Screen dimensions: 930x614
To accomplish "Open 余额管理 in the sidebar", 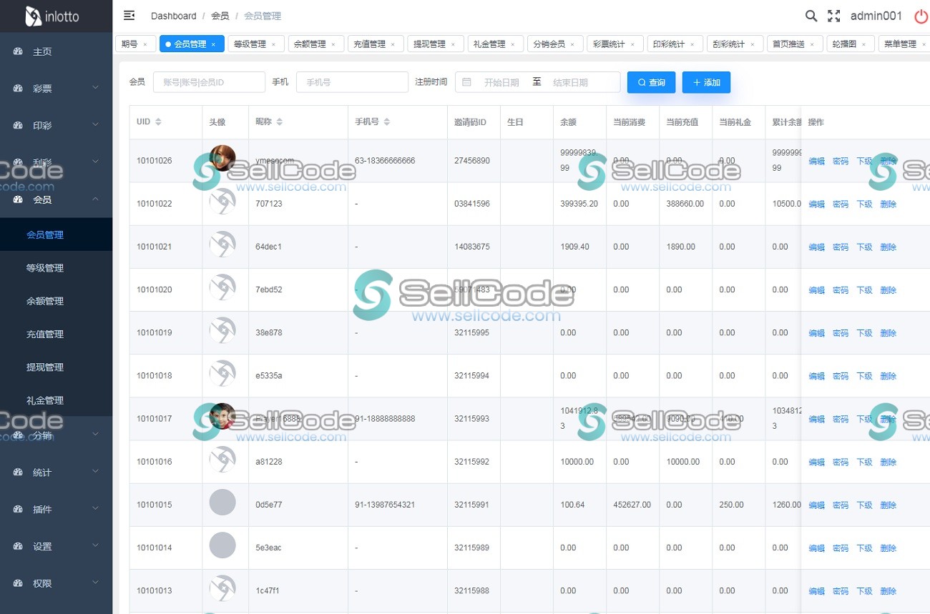I will [45, 301].
